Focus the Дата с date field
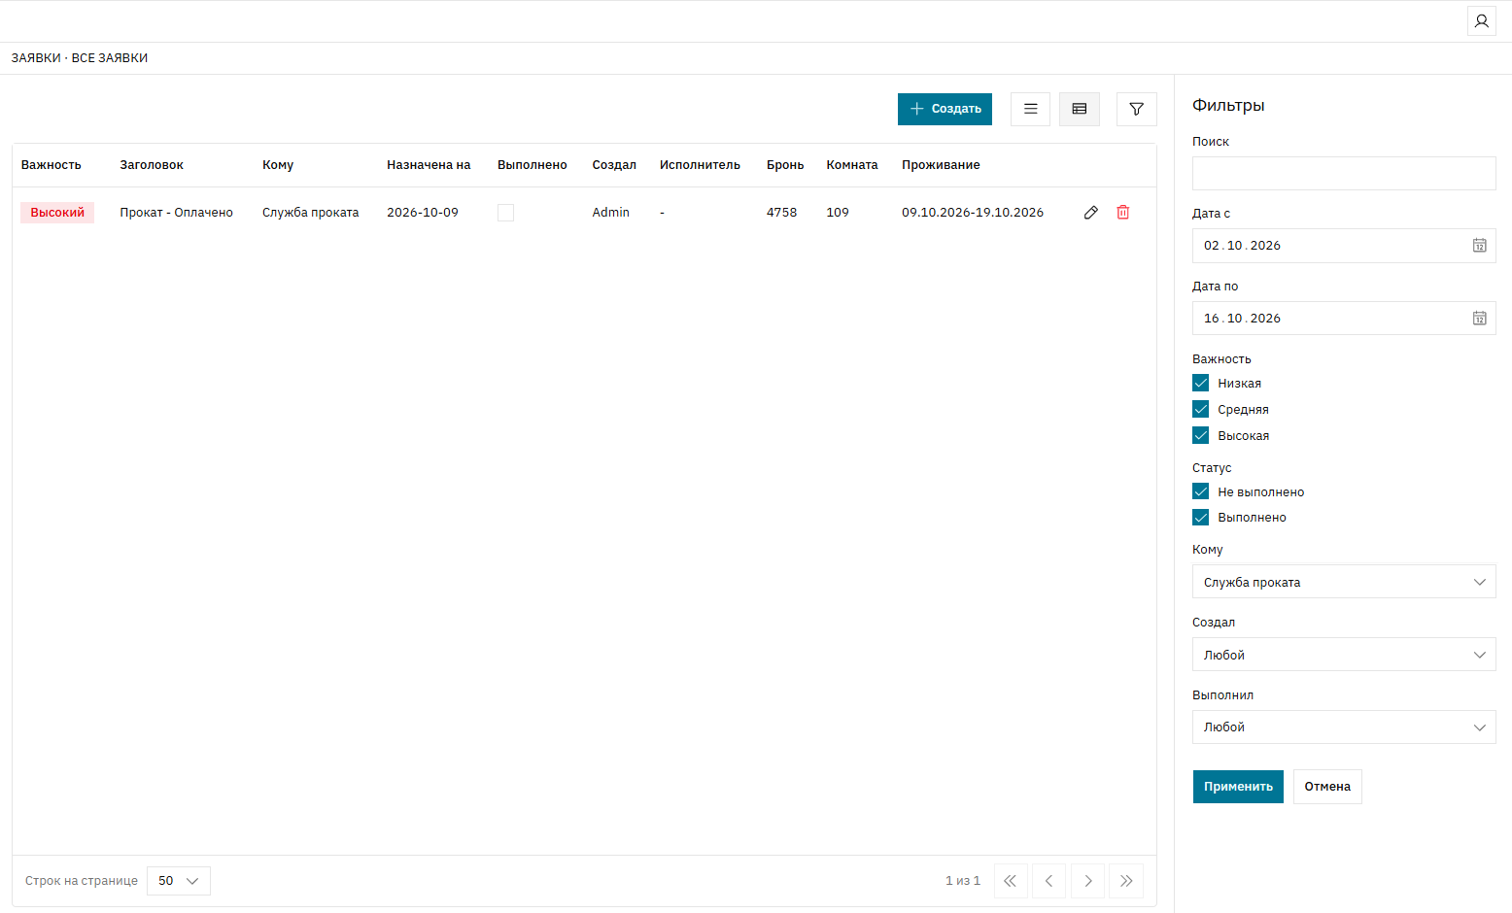The image size is (1512, 913). (x=1344, y=246)
